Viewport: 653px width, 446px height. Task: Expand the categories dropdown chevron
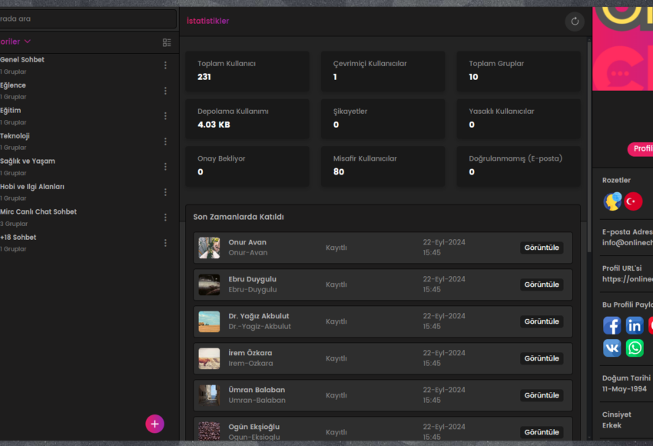pos(28,42)
